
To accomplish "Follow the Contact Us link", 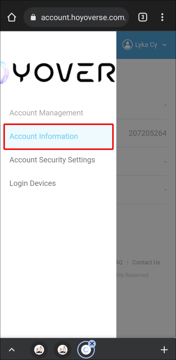I will (x=146, y=262).
